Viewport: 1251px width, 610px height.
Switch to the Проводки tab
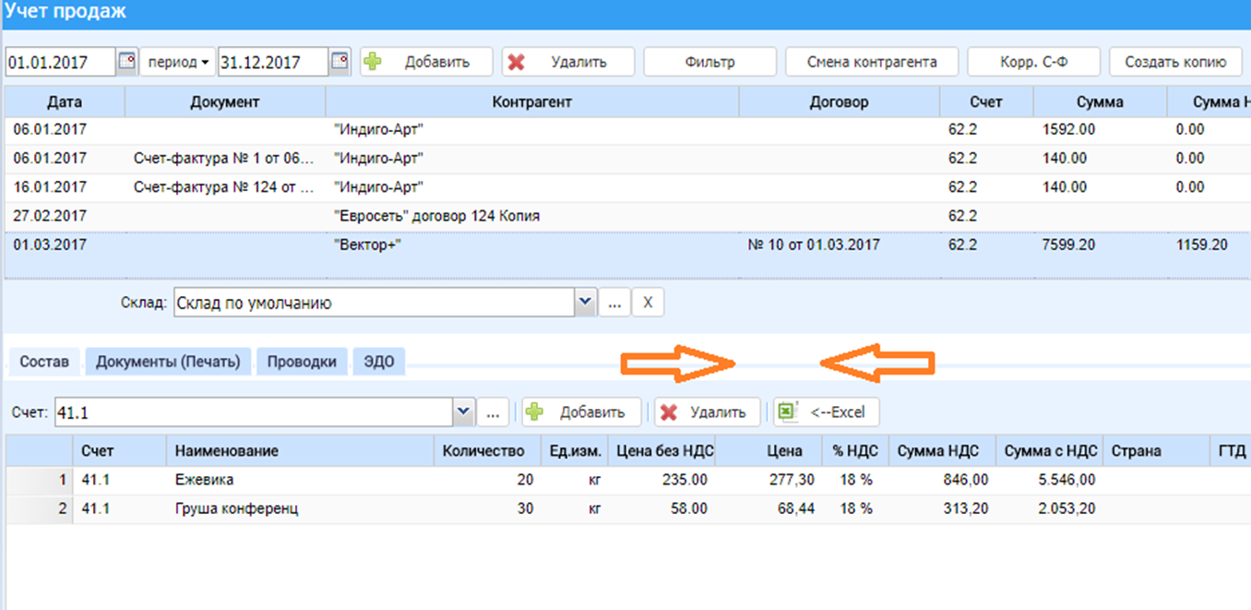point(302,362)
